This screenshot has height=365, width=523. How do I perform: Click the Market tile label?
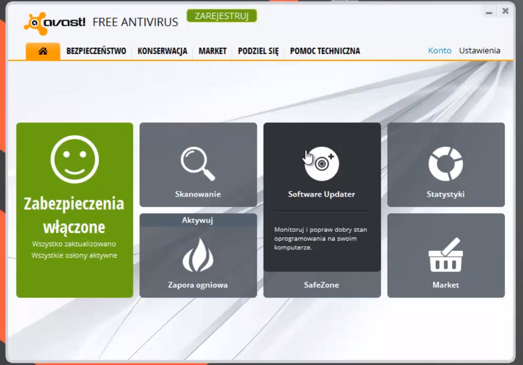click(445, 285)
